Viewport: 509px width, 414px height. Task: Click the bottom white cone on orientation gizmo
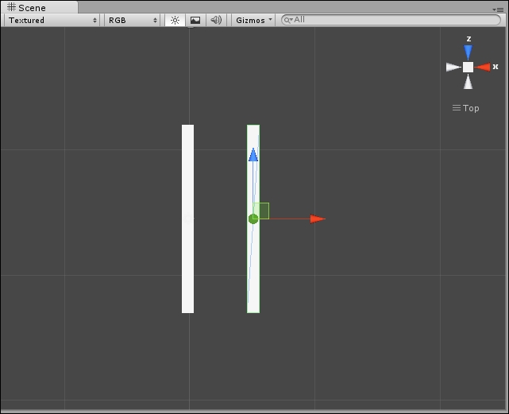(x=468, y=82)
